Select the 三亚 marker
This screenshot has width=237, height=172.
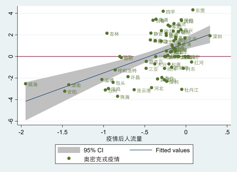pyautogui.click(x=146, y=68)
